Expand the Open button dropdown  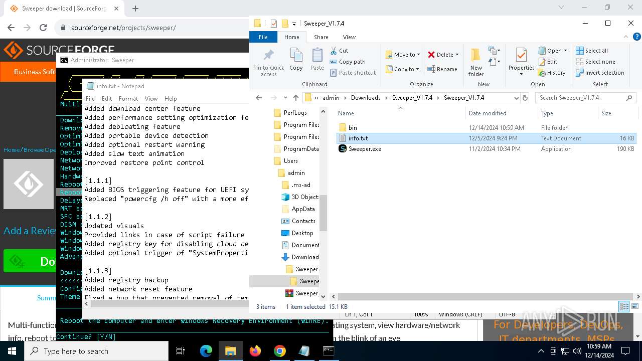[565, 51]
